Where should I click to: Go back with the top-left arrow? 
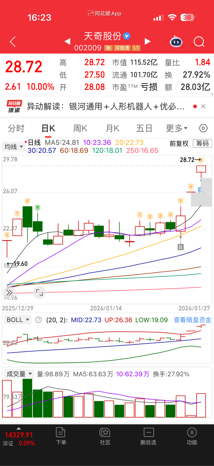13,42
